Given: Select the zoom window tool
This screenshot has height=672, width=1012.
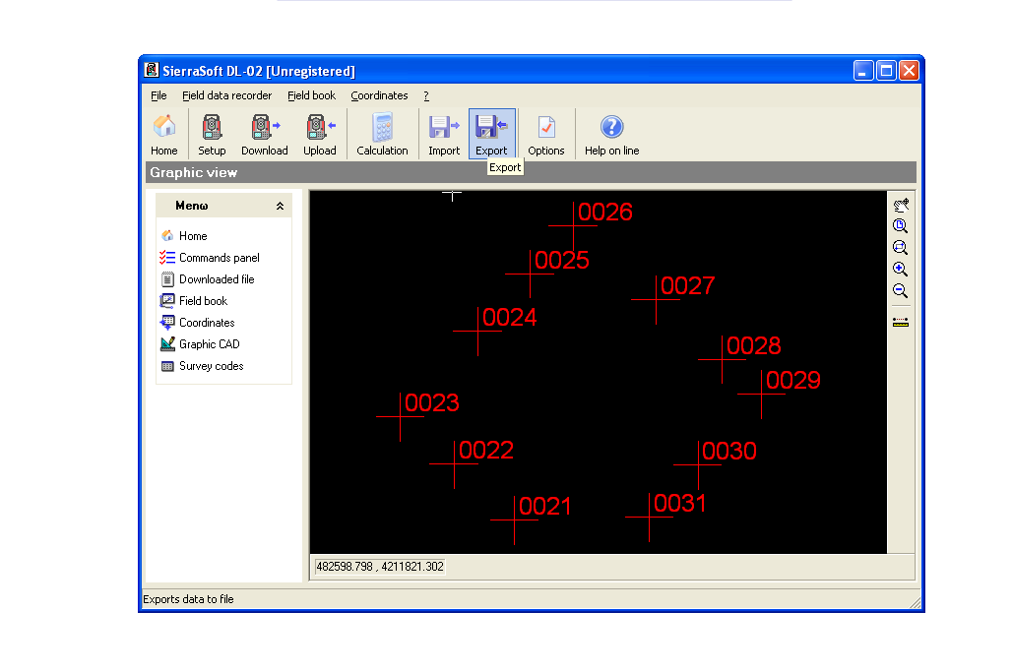Looking at the screenshot, I should 901,248.
